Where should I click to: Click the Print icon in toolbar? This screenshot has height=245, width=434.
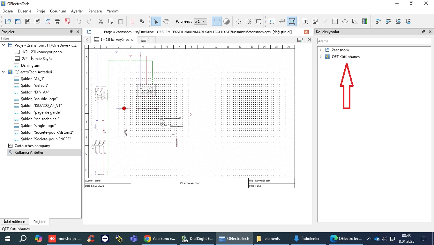point(57,22)
